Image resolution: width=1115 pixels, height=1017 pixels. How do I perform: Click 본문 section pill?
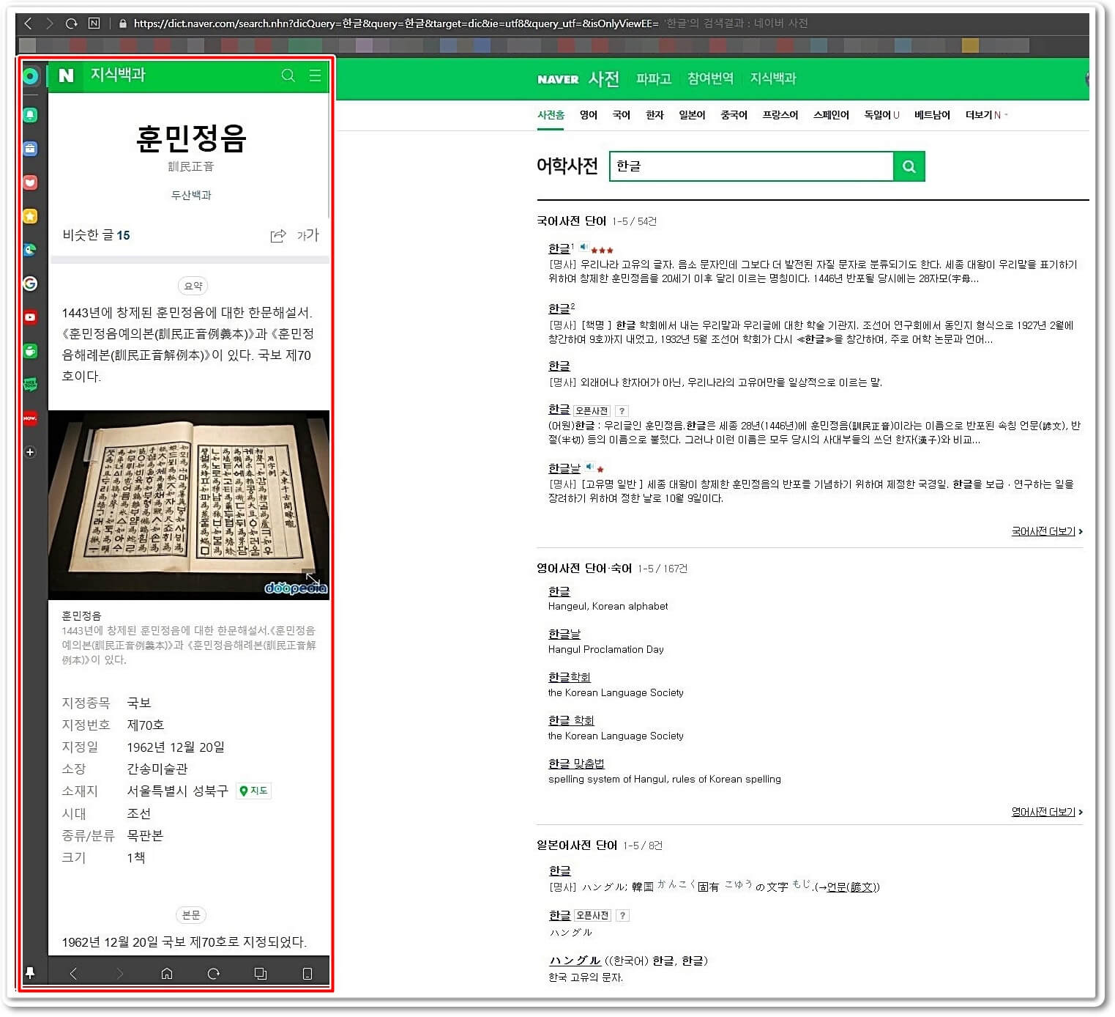(191, 915)
